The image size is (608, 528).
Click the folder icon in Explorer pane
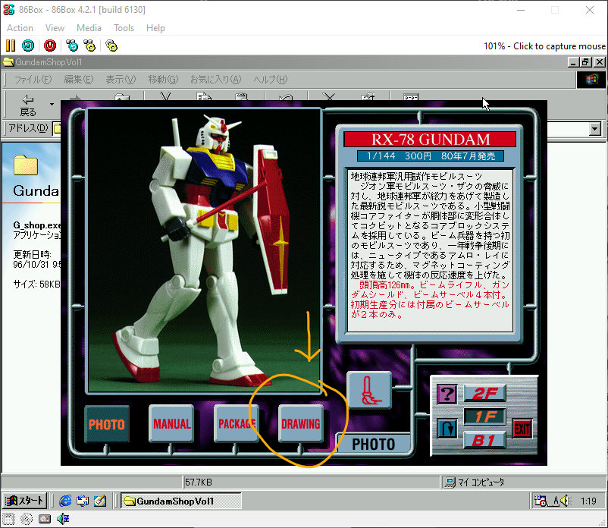26,165
